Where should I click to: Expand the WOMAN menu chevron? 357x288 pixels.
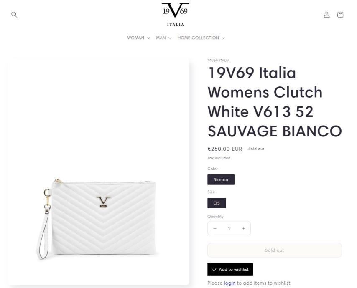click(148, 38)
